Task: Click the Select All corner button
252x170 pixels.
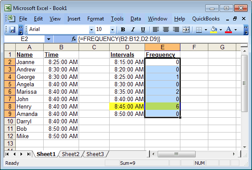Action: coord(10,47)
